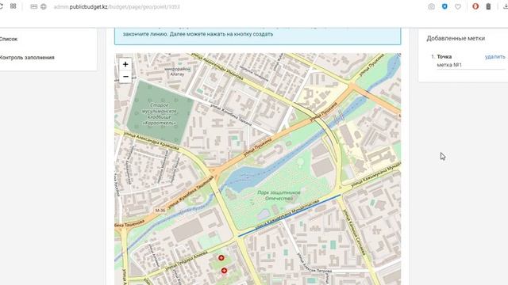The width and height of the screenshot is (508, 285).
Task: Click the battery saver icon
Action: click(x=488, y=6)
